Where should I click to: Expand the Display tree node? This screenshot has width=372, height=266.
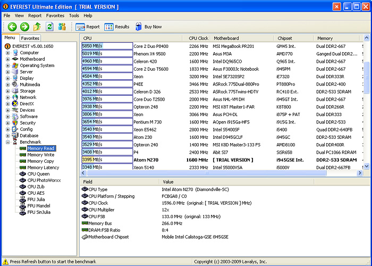7,78
